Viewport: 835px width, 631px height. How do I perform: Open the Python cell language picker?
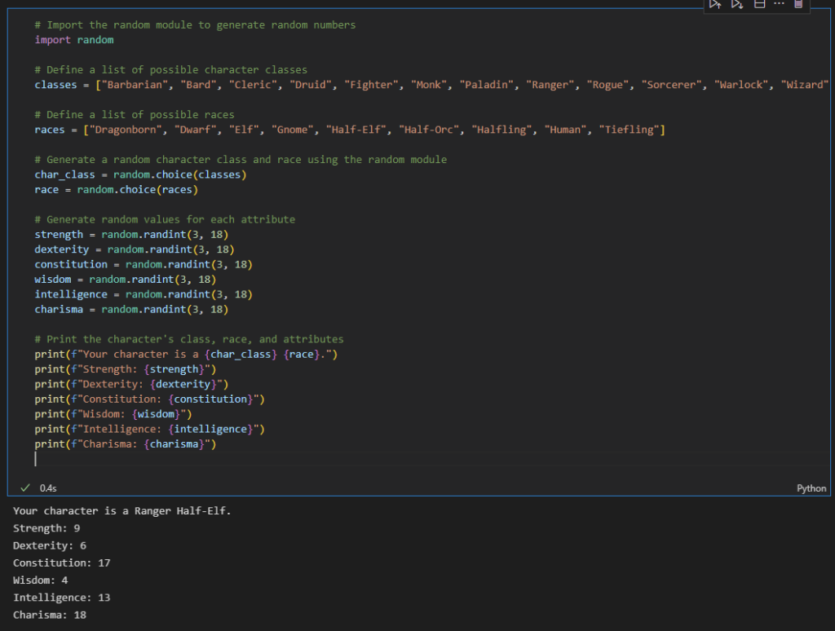(811, 488)
